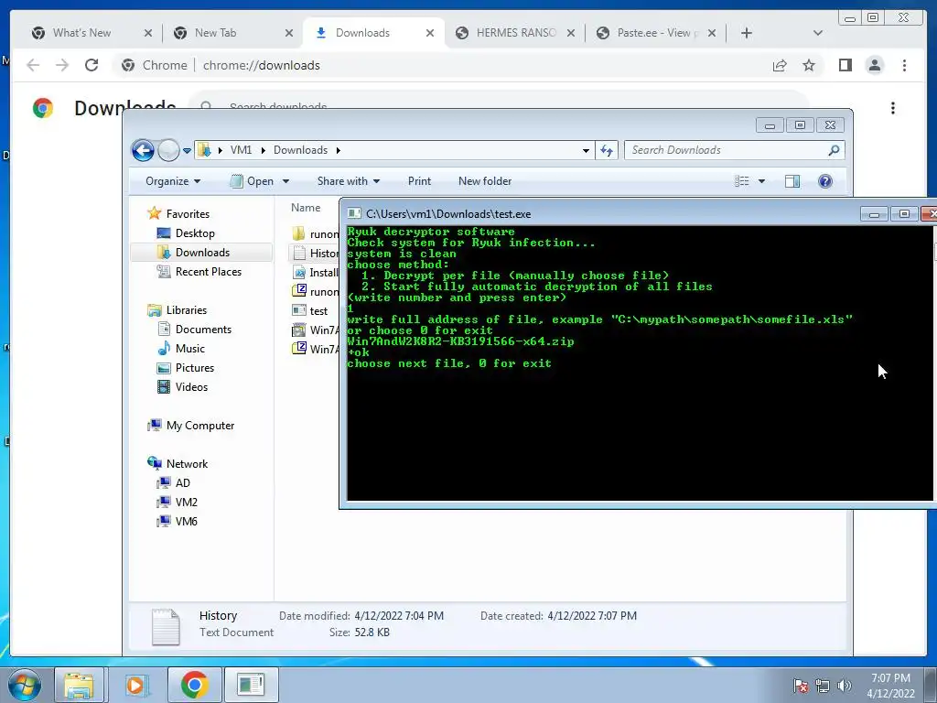Viewport: 937px width, 703px height.
Task: Open Downloads page more actions menu
Action: (893, 108)
